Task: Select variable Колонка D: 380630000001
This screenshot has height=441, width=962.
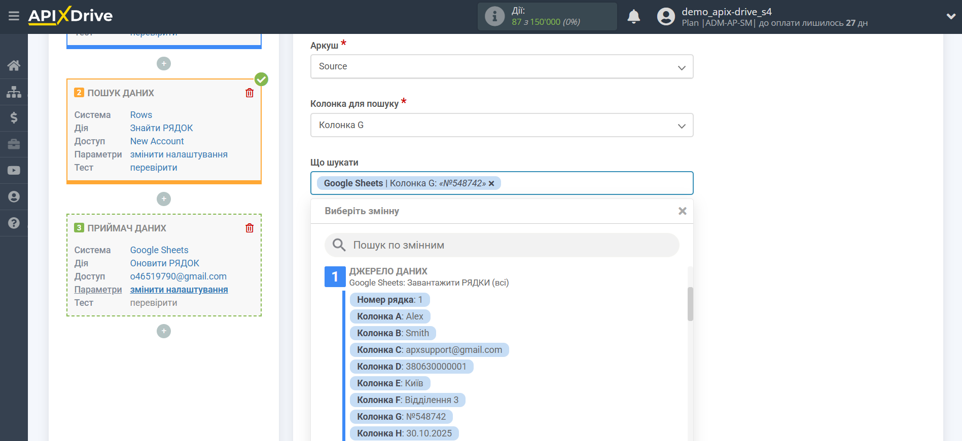Action: 412,367
